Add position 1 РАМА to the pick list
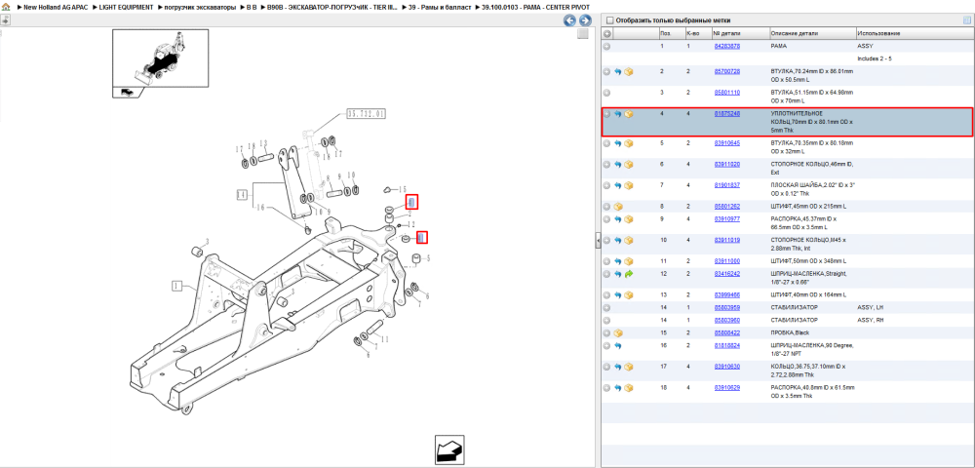The height and width of the screenshot is (468, 975). pyautogui.click(x=607, y=46)
